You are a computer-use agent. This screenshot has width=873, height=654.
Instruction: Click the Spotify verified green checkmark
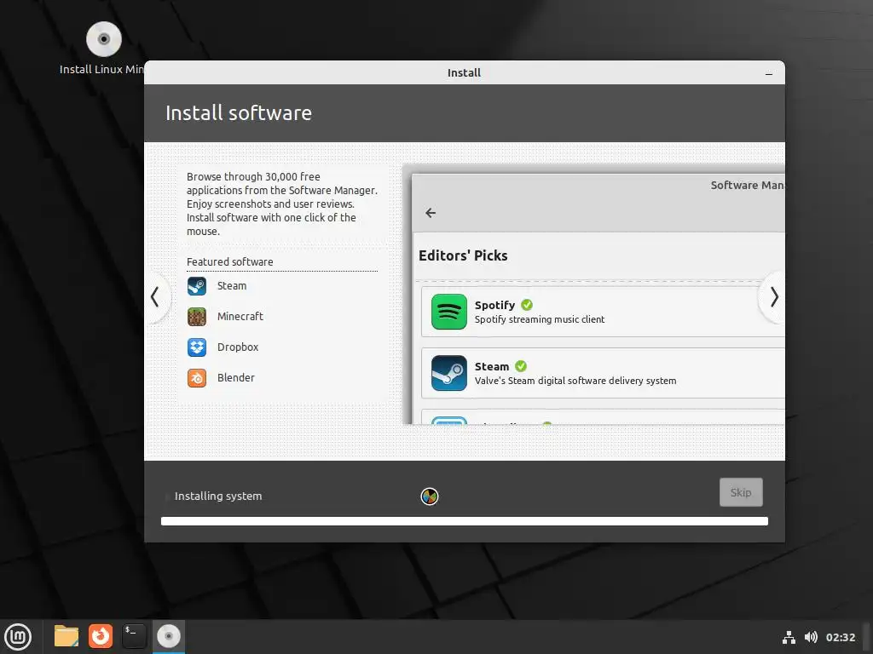click(x=527, y=305)
